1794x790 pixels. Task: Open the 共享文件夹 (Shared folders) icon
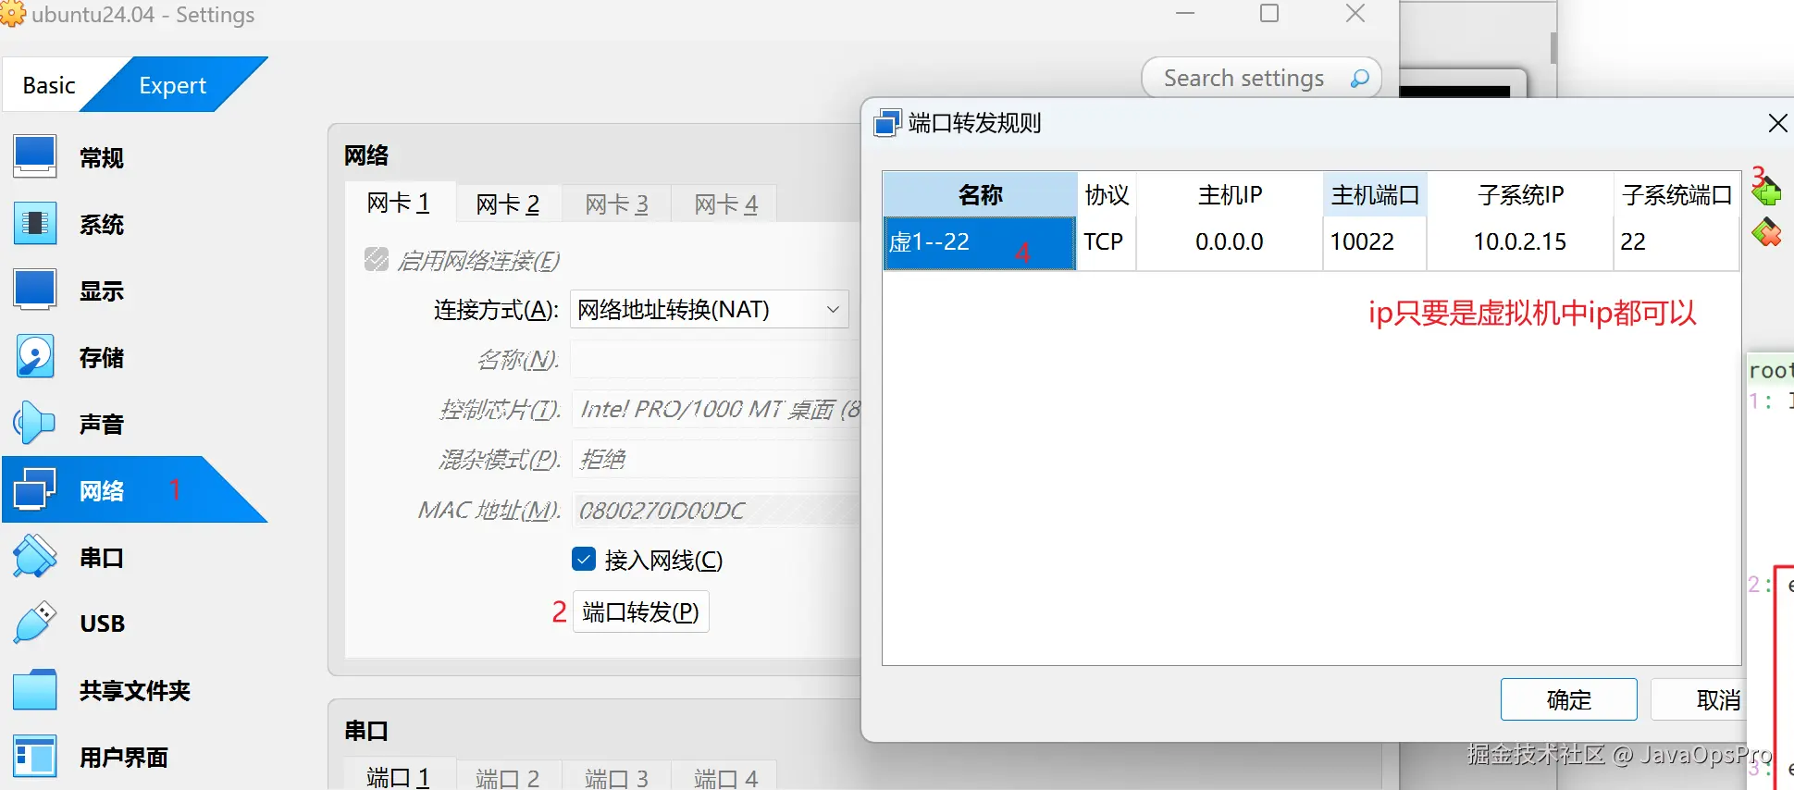tap(35, 690)
